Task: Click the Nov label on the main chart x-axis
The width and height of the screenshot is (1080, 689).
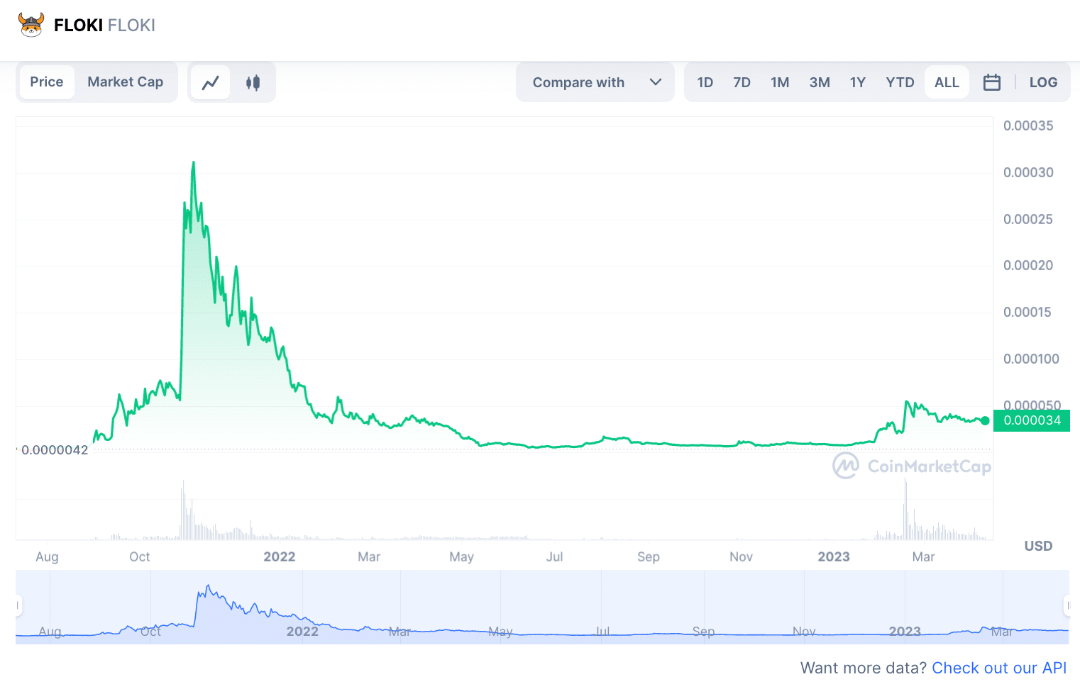Action: pos(741,556)
